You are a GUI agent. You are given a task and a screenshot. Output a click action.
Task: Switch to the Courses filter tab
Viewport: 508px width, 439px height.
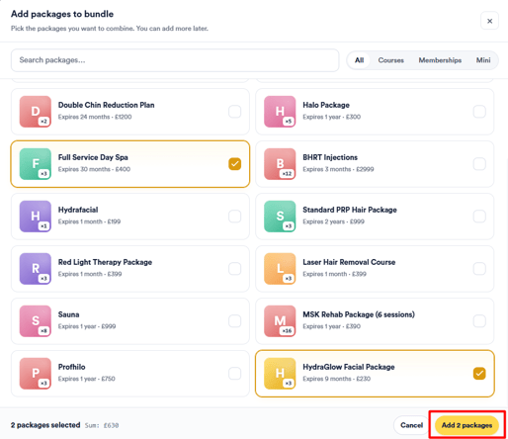pyautogui.click(x=390, y=60)
